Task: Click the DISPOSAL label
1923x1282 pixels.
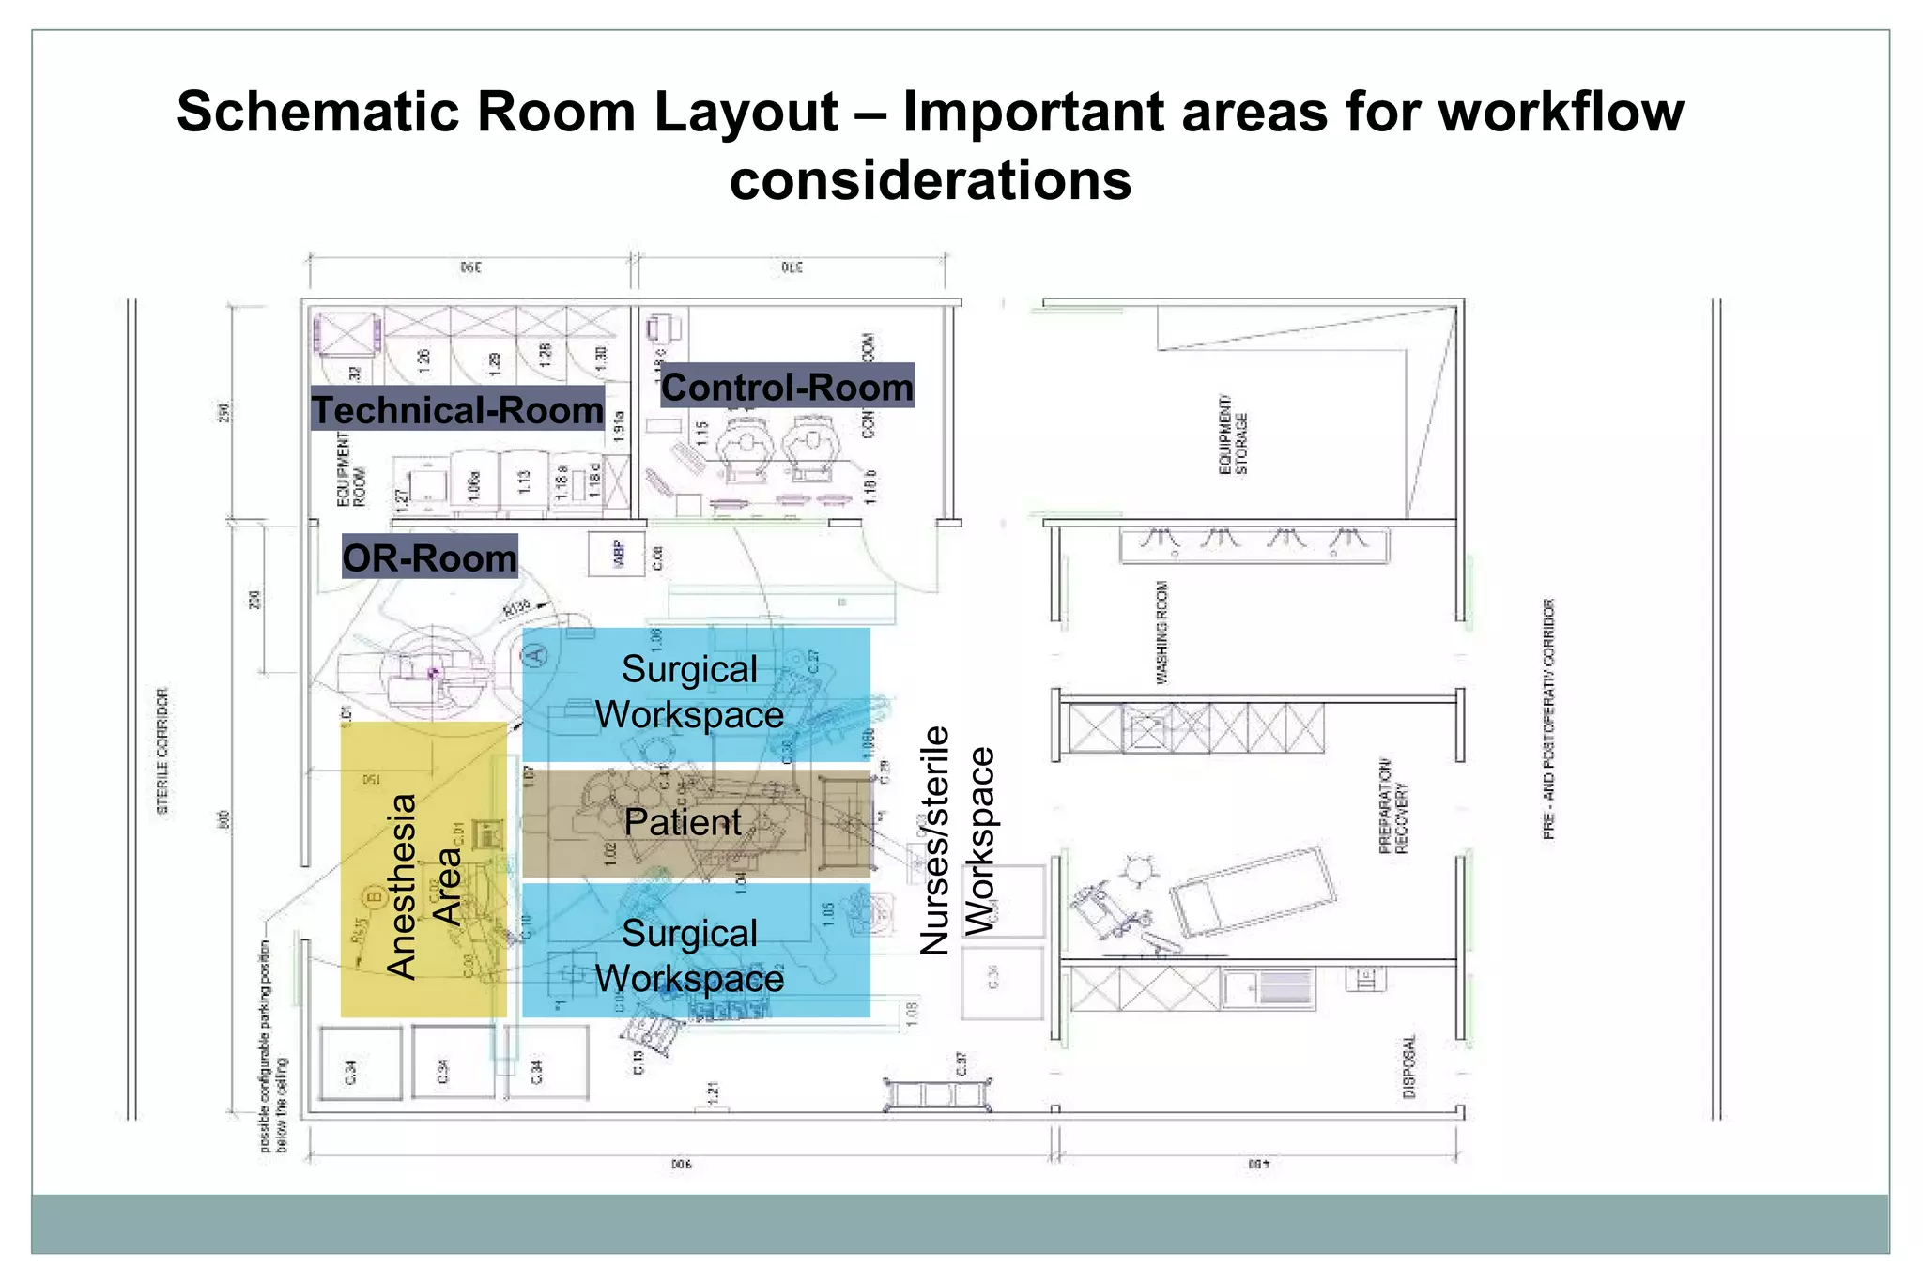Action: point(1408,1067)
